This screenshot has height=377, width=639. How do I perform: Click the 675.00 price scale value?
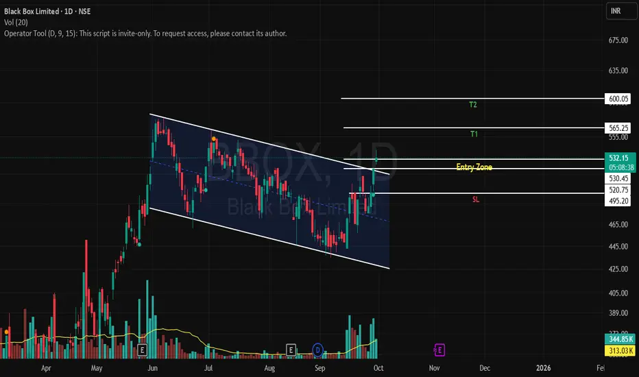click(618, 40)
